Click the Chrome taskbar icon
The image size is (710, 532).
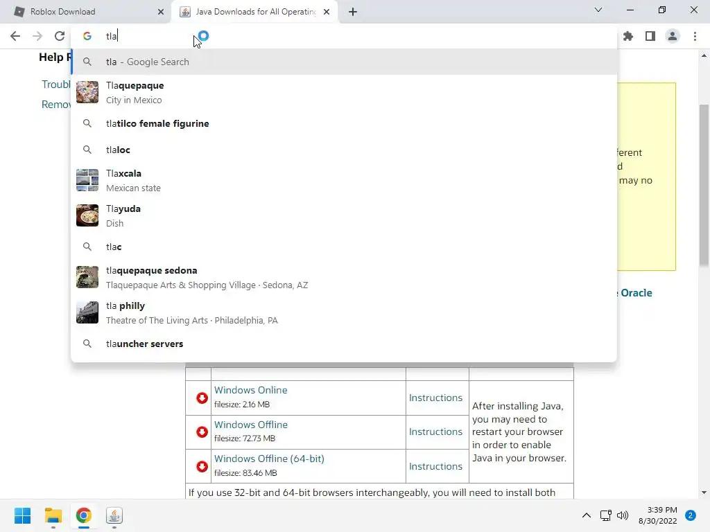click(x=83, y=515)
